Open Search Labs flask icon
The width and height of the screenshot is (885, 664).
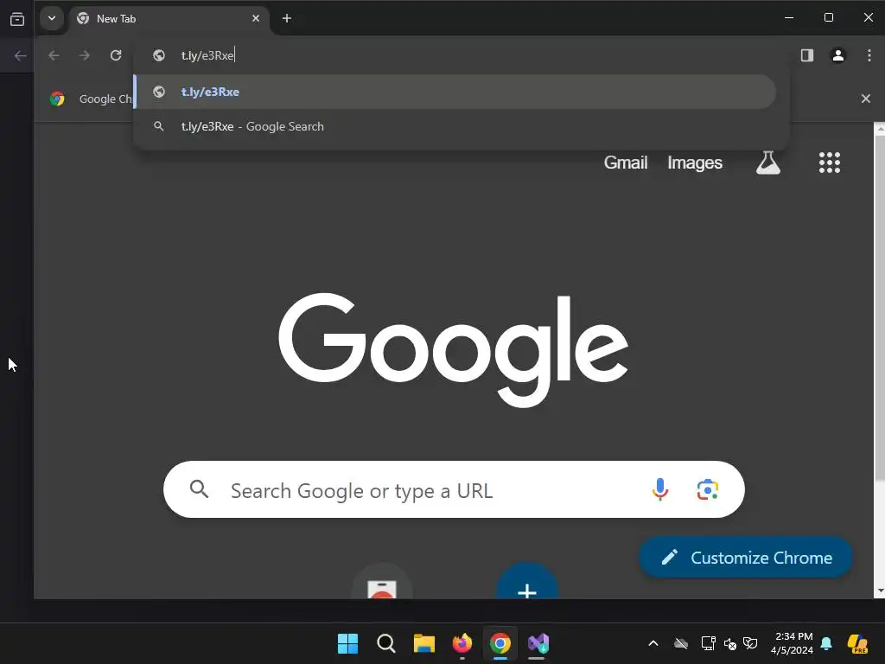tap(768, 163)
